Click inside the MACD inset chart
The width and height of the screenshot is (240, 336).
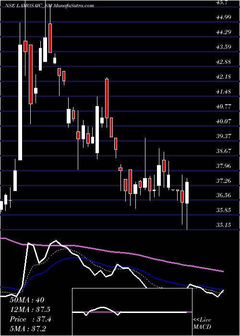pyautogui.click(x=132, y=312)
